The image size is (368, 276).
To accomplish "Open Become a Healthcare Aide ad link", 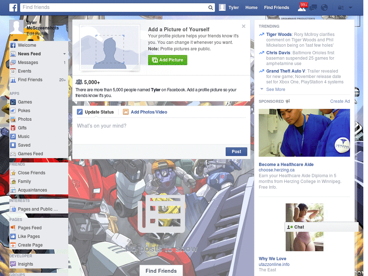I will (286, 165).
